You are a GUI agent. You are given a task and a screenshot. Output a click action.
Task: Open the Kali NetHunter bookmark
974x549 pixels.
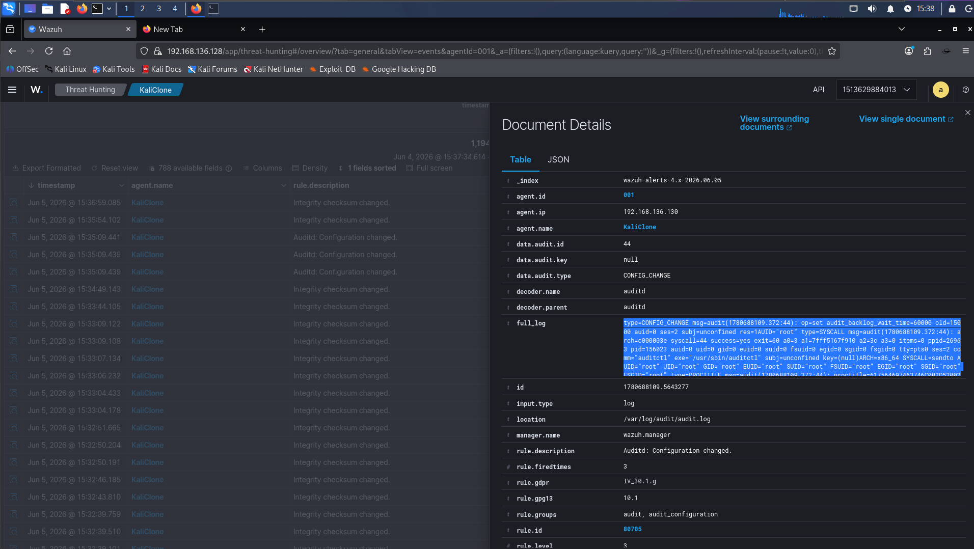[273, 69]
